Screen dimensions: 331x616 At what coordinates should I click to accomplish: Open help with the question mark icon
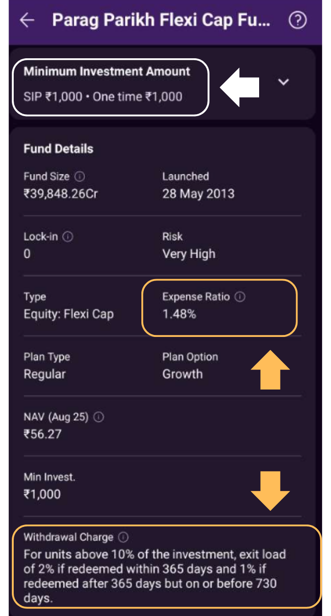tap(297, 20)
